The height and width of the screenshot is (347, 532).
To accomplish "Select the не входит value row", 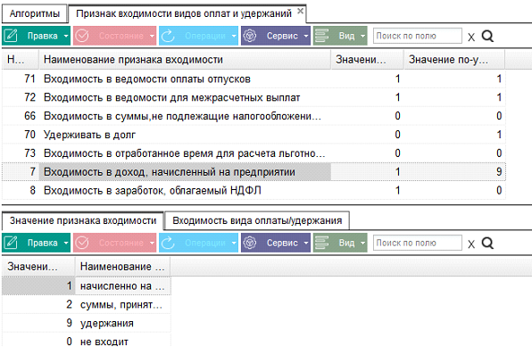I will (x=87, y=341).
